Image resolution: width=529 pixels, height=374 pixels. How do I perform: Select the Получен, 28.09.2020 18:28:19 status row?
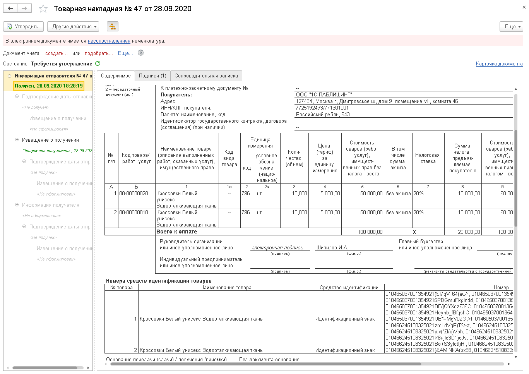point(49,86)
